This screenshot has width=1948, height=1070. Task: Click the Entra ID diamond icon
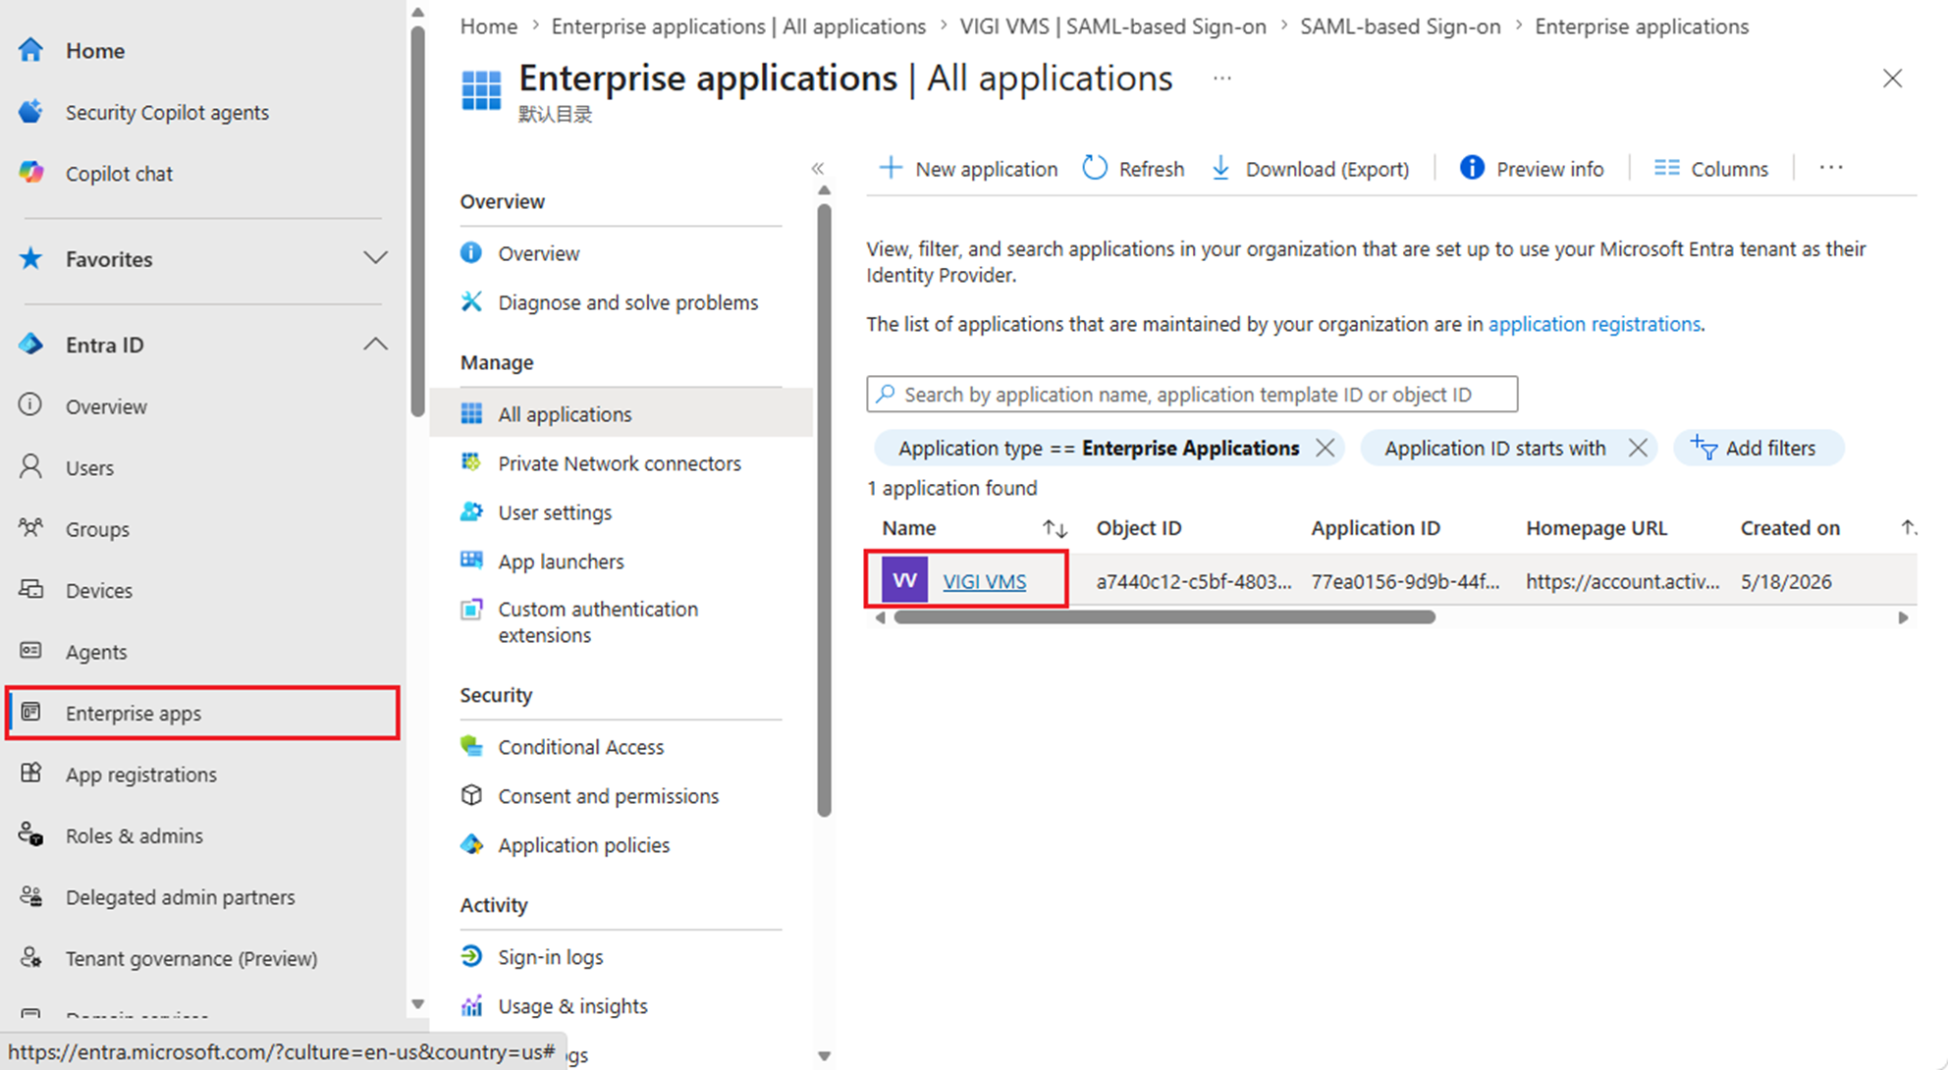30,345
